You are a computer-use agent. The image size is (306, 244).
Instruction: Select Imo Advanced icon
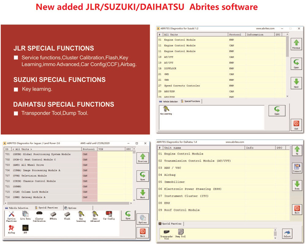95,217
